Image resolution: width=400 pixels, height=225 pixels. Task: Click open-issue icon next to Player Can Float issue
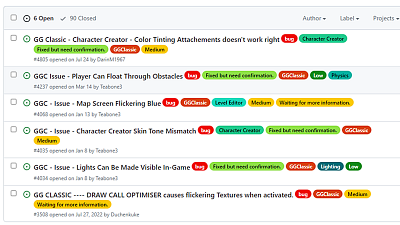(x=27, y=75)
